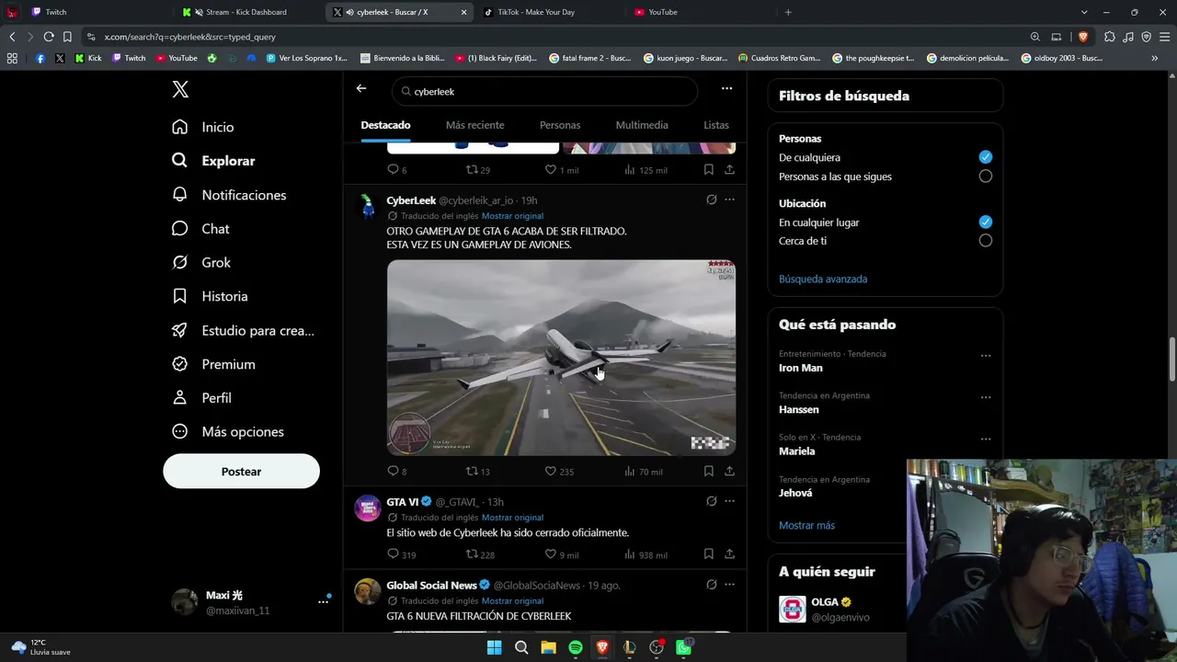Image resolution: width=1177 pixels, height=662 pixels.
Task: Open options for the Mariela trend
Action: (986, 439)
